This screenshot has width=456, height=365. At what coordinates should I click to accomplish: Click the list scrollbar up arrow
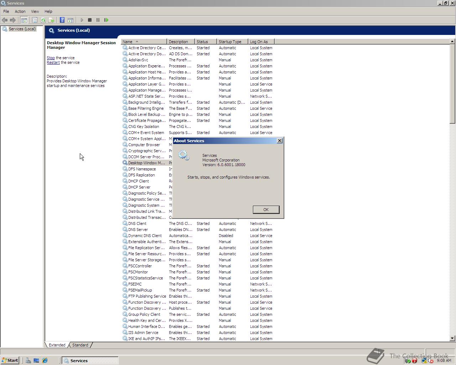(452, 42)
